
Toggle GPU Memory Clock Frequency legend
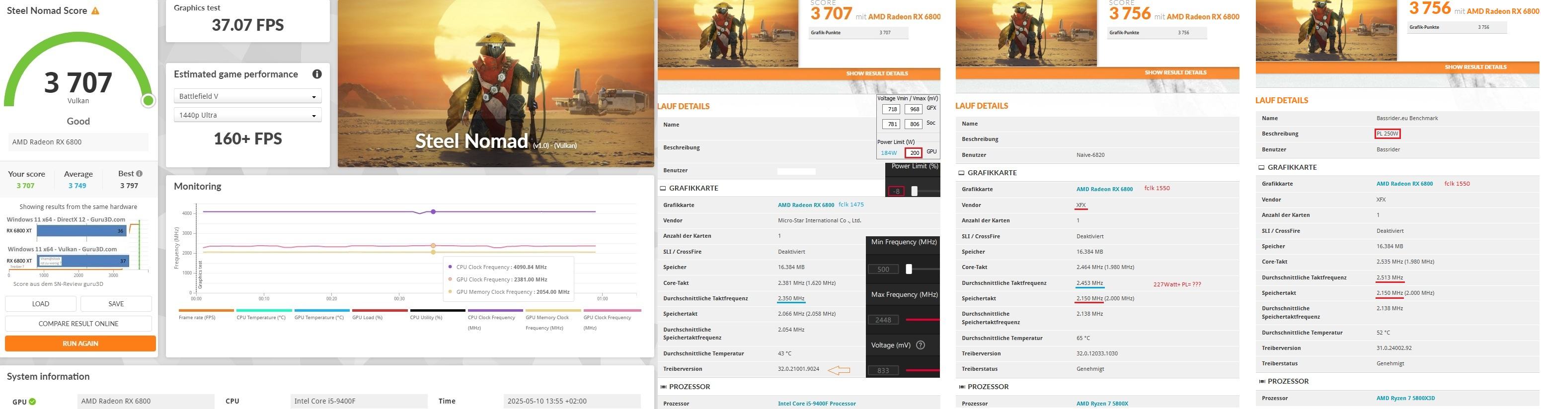(553, 320)
